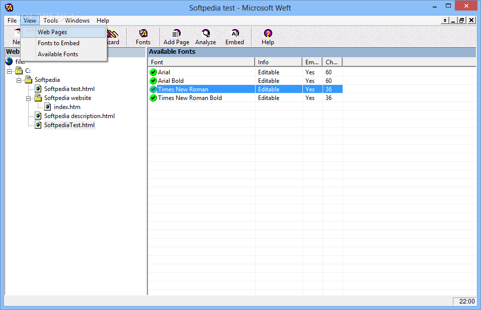Select SoftpediaTest.html in the tree

[x=69, y=125]
